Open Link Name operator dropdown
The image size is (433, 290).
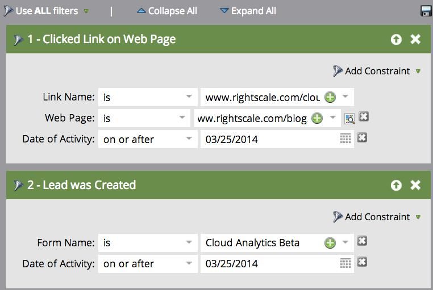tap(189, 97)
